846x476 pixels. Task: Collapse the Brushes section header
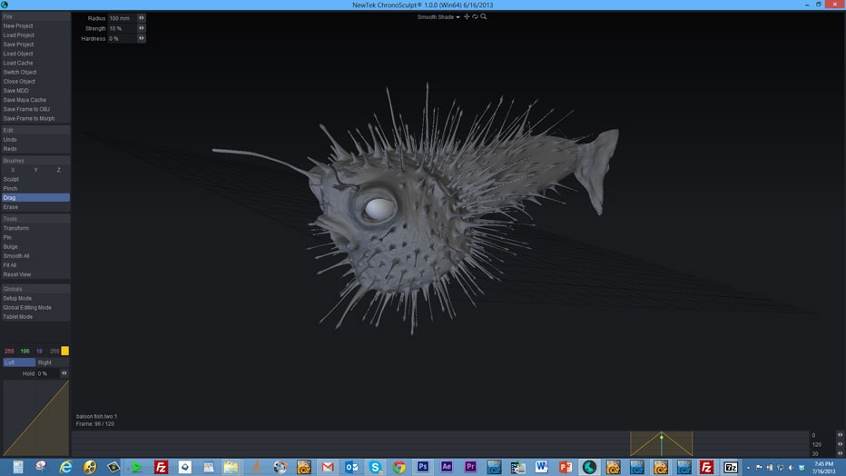(35, 161)
